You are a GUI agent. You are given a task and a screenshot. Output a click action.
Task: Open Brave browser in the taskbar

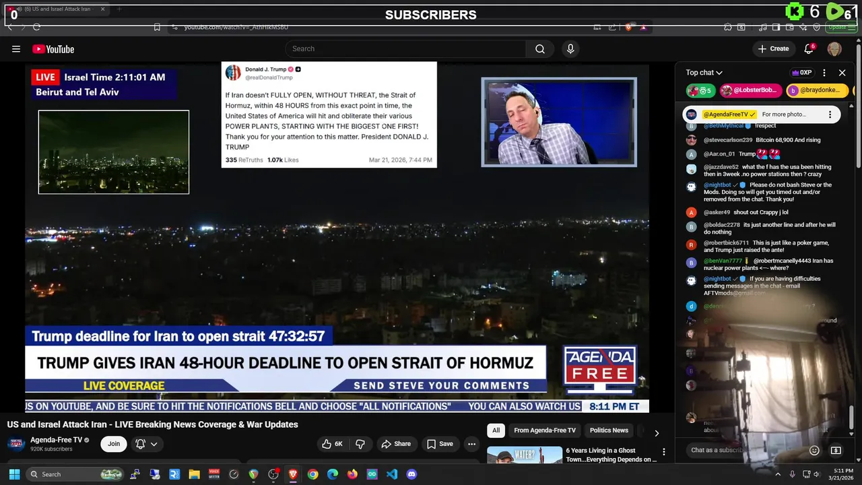(293, 474)
